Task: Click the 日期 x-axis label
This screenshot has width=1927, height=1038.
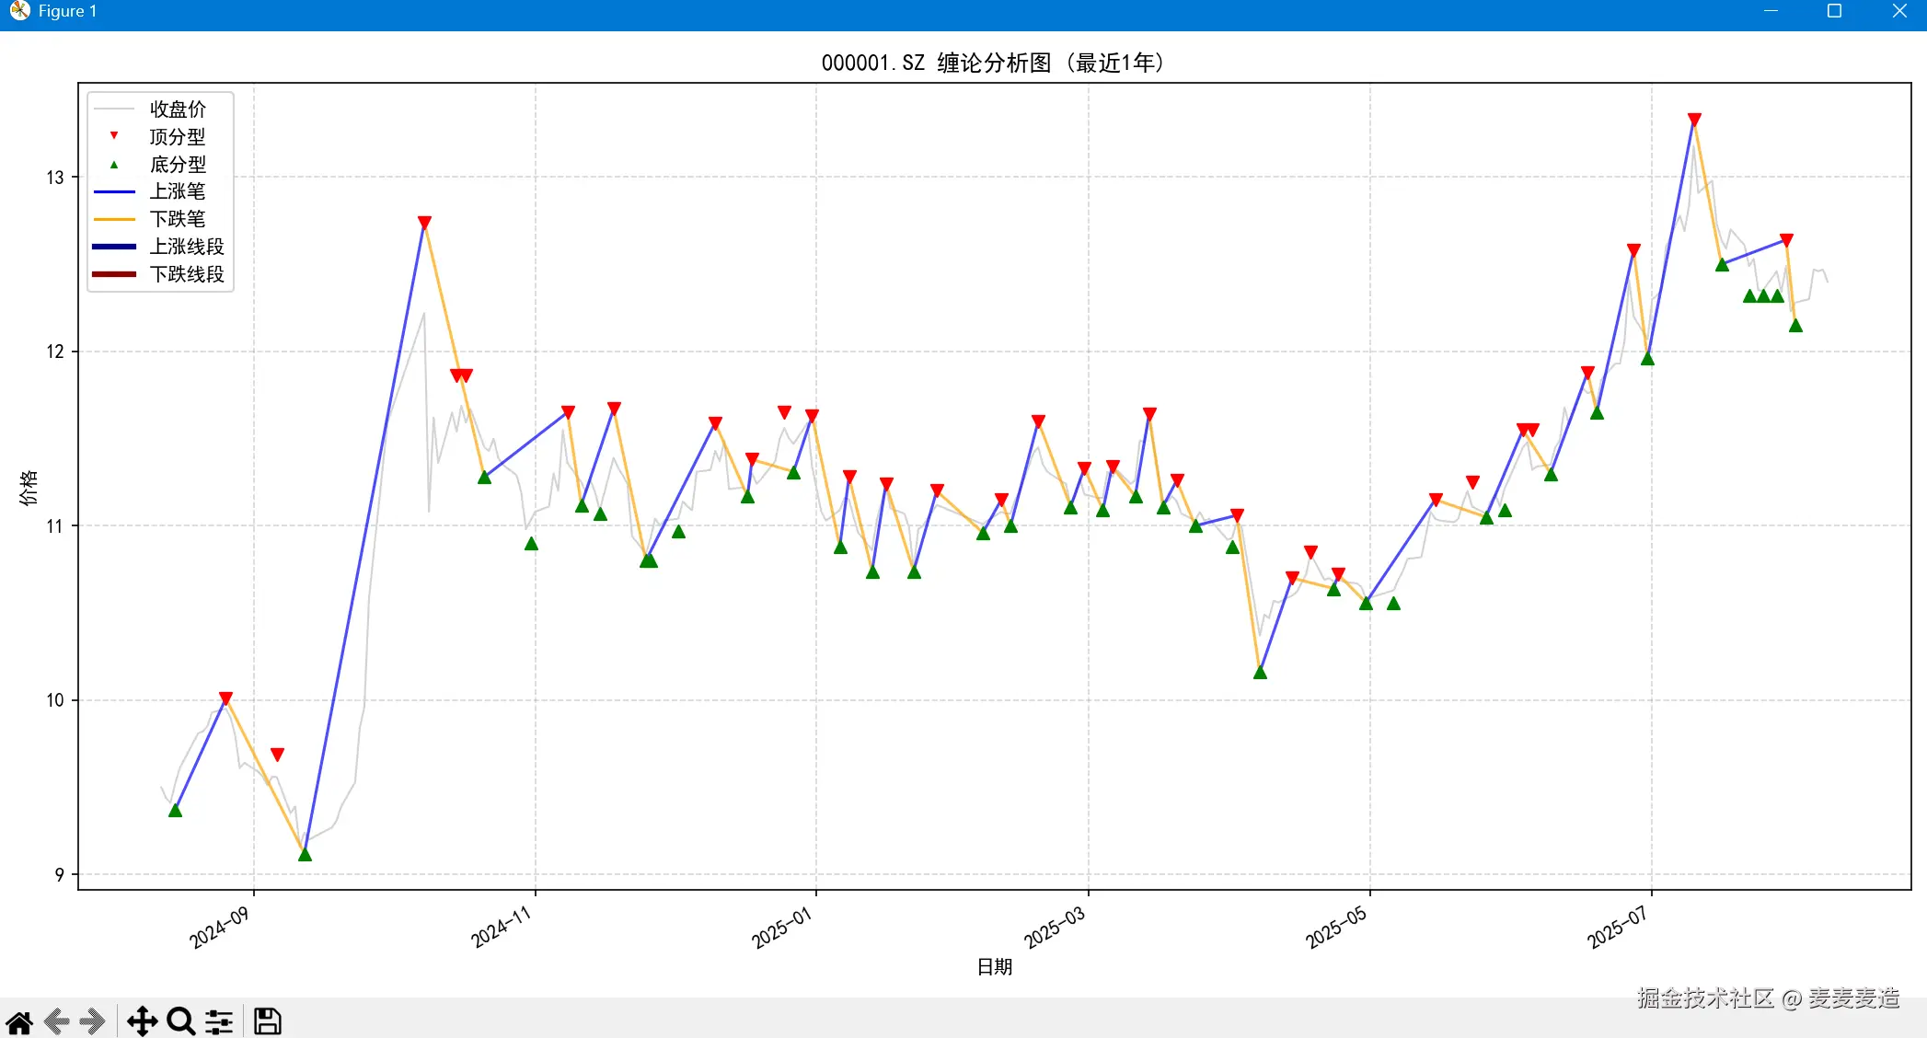Action: click(994, 966)
